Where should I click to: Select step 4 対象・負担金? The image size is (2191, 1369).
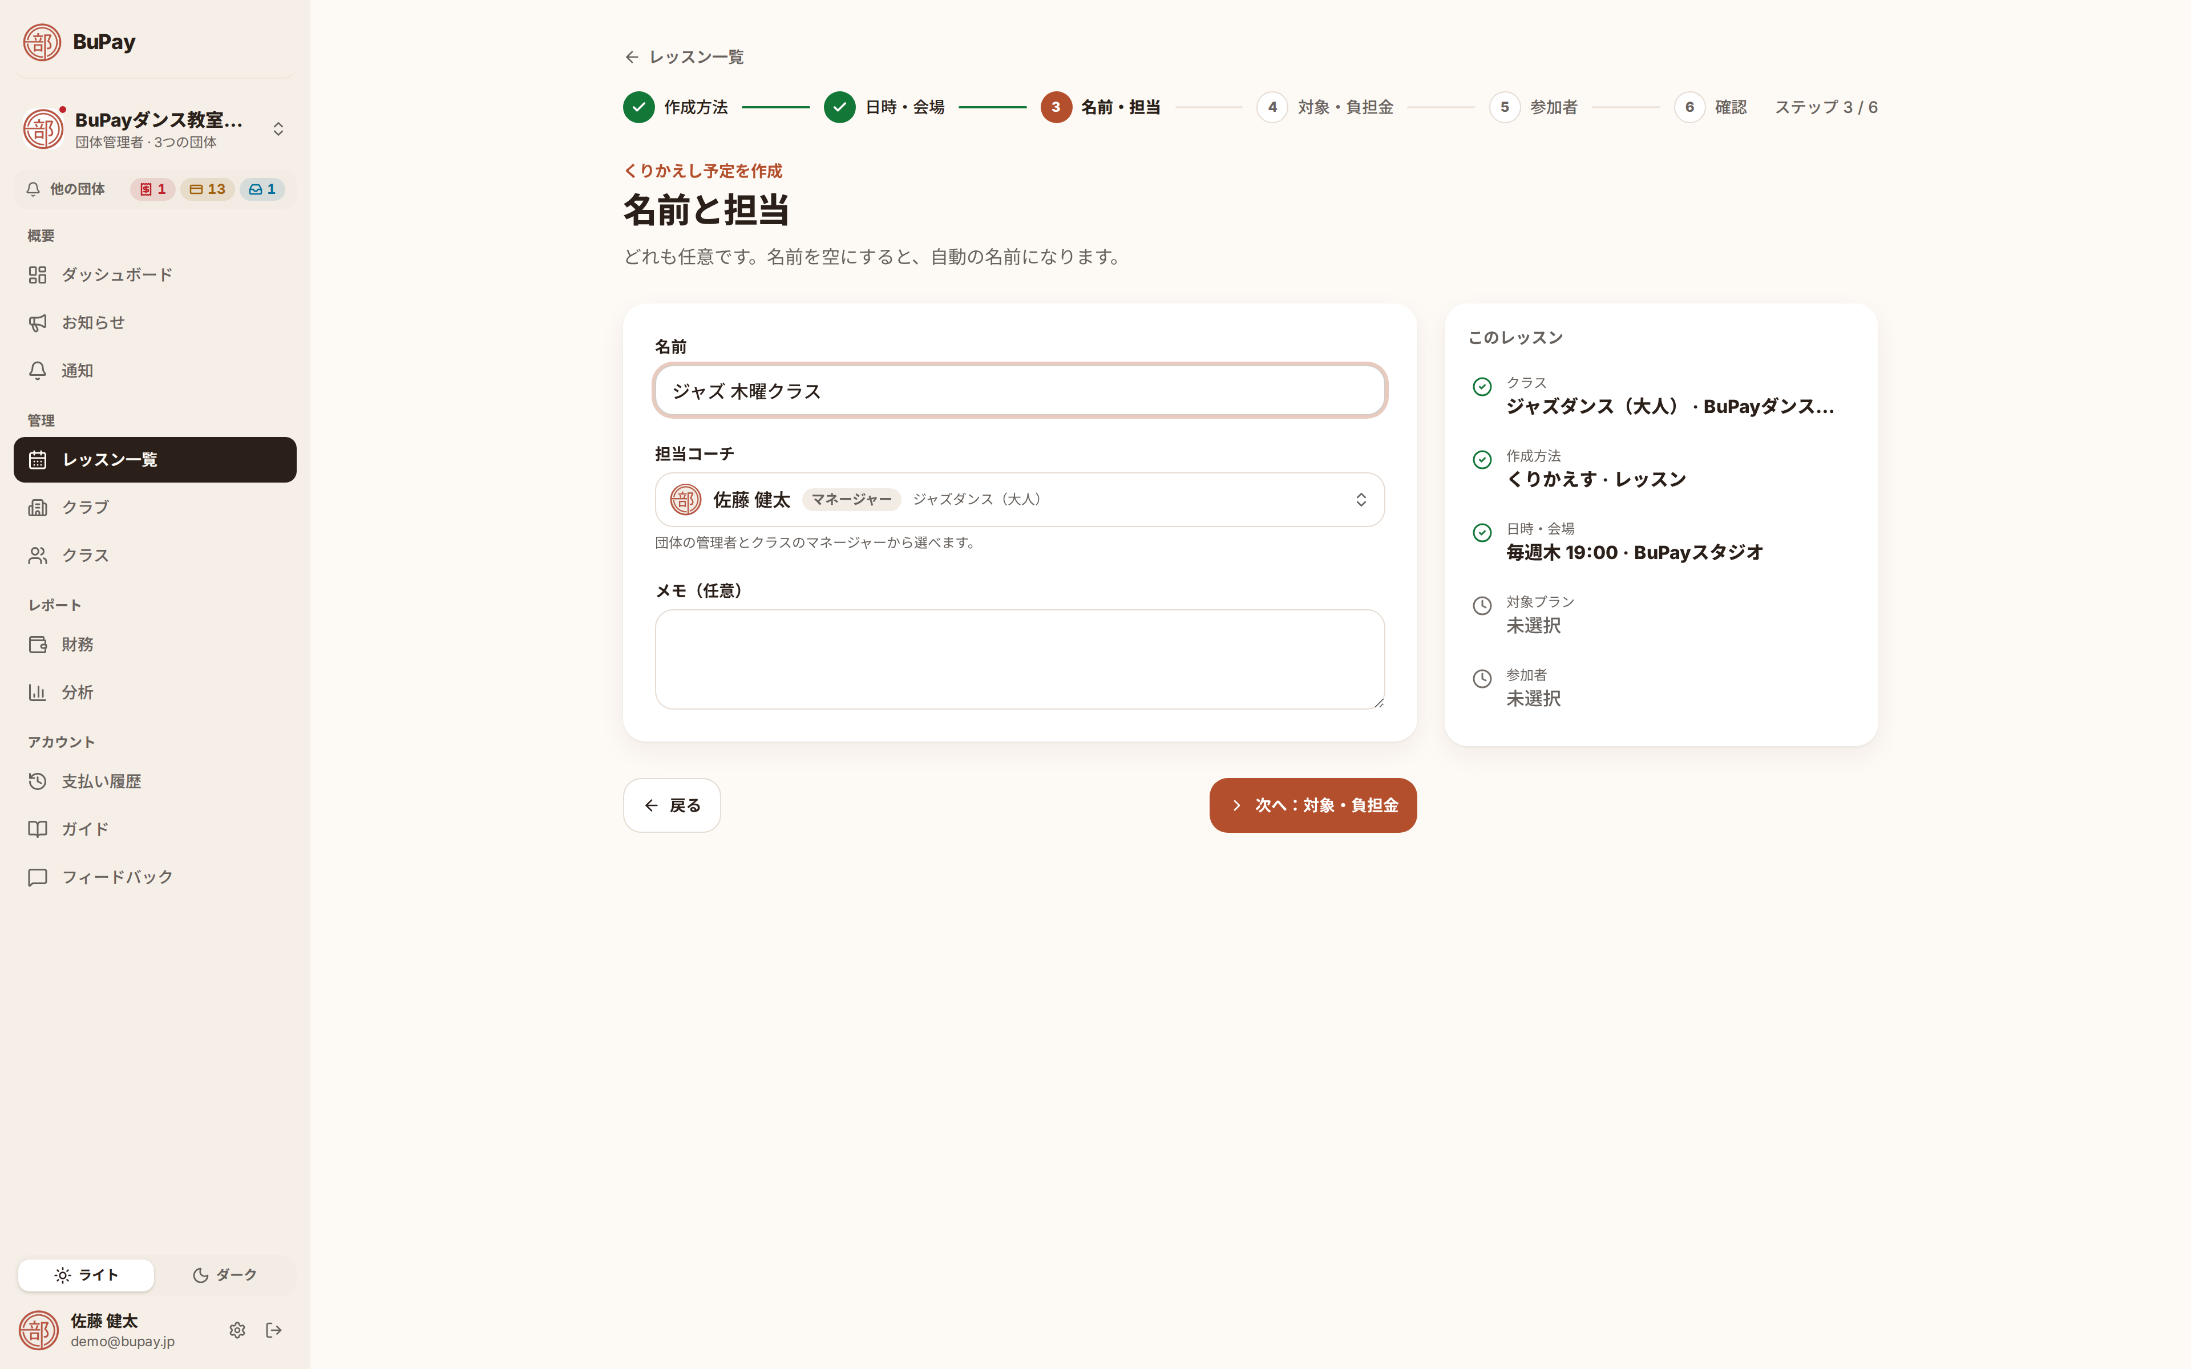(x=1324, y=107)
